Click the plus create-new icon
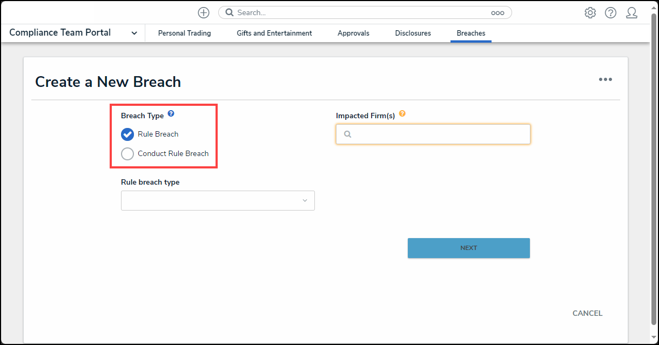 pyautogui.click(x=204, y=12)
